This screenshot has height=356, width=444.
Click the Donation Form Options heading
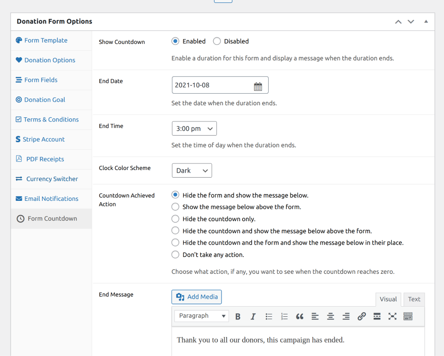55,22
